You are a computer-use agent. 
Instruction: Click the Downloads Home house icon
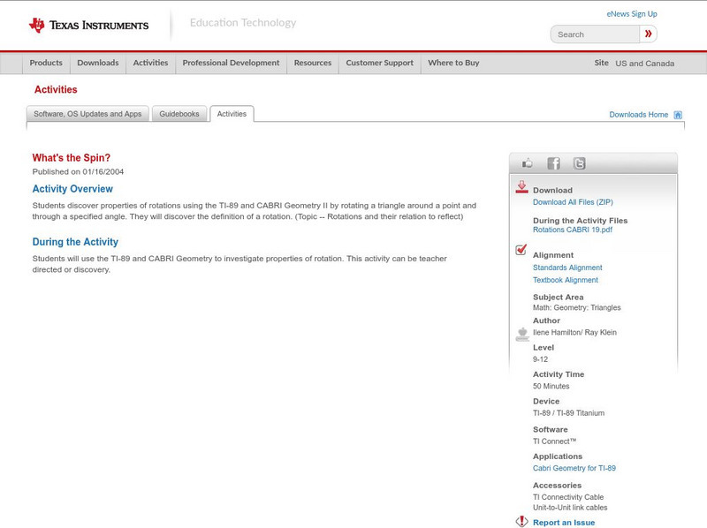[676, 114]
